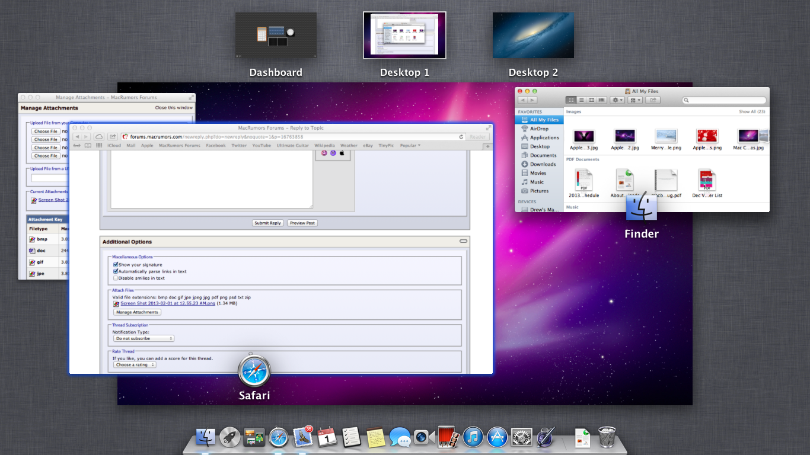Viewport: 810px width, 455px height.
Task: Open Finder's gear Action menu
Action: (617, 100)
